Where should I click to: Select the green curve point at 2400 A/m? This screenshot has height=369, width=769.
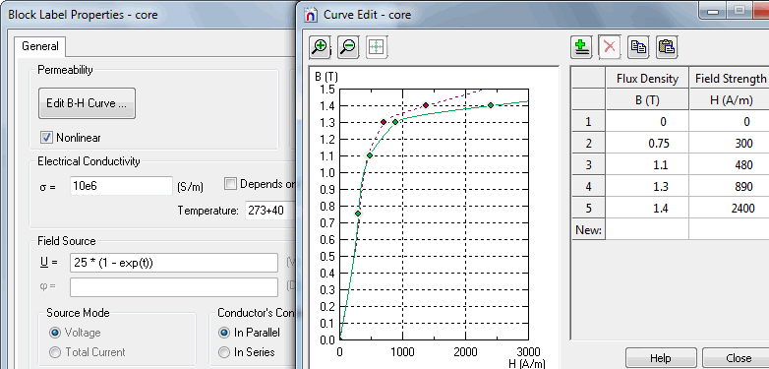(491, 105)
